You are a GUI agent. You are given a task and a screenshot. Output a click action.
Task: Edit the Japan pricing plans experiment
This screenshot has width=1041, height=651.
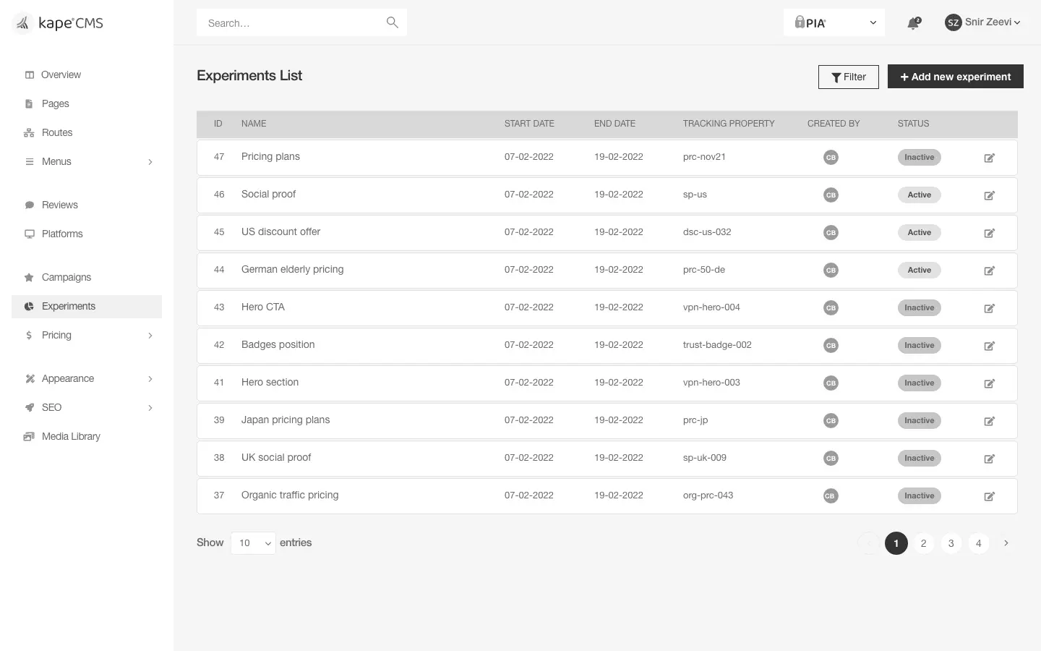click(x=989, y=421)
